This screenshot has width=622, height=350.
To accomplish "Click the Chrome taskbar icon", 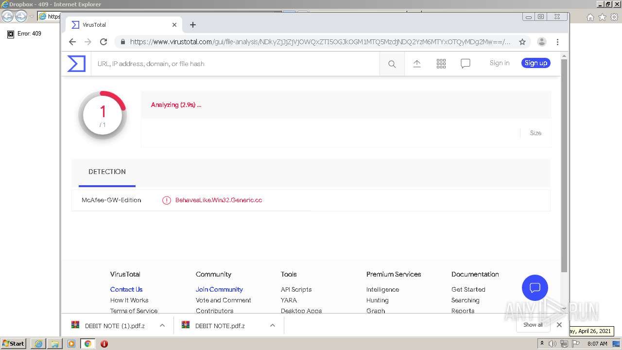I will (88, 344).
